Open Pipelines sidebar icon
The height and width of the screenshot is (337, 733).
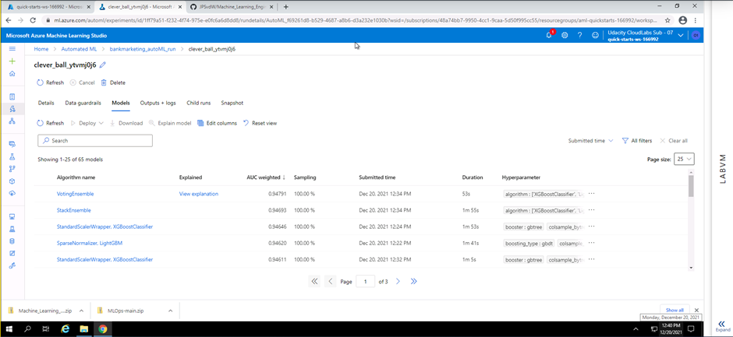tap(12, 169)
